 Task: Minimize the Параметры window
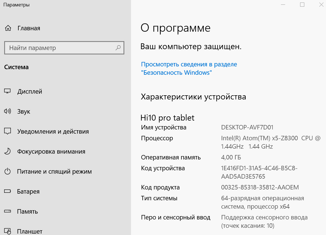[x=283, y=5]
